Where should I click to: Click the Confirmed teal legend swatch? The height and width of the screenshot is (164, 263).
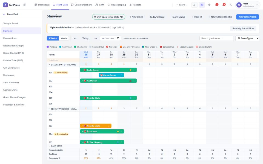60,47
